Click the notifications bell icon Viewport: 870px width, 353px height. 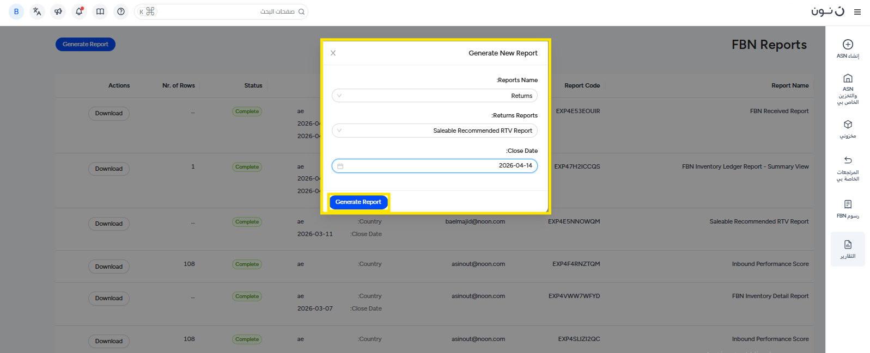(79, 11)
